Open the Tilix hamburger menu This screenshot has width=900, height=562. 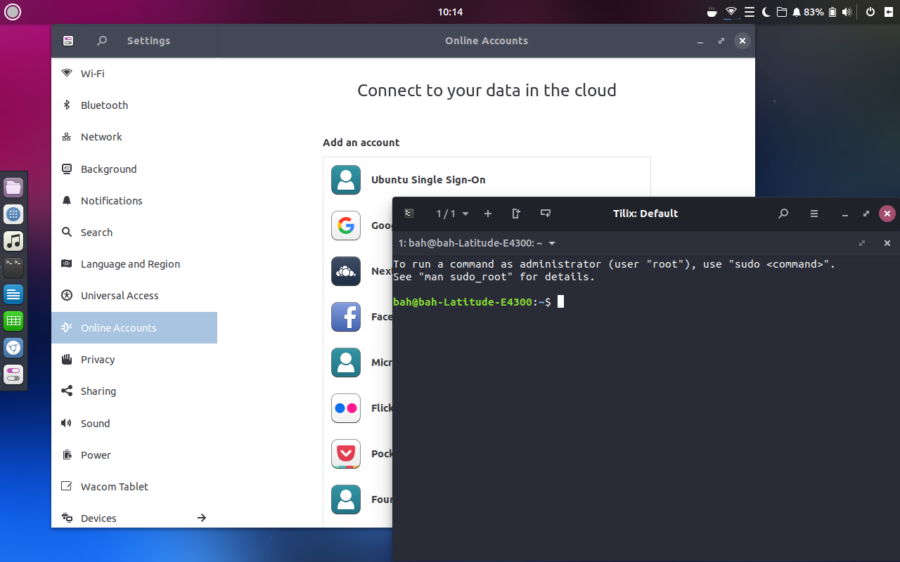(x=814, y=214)
